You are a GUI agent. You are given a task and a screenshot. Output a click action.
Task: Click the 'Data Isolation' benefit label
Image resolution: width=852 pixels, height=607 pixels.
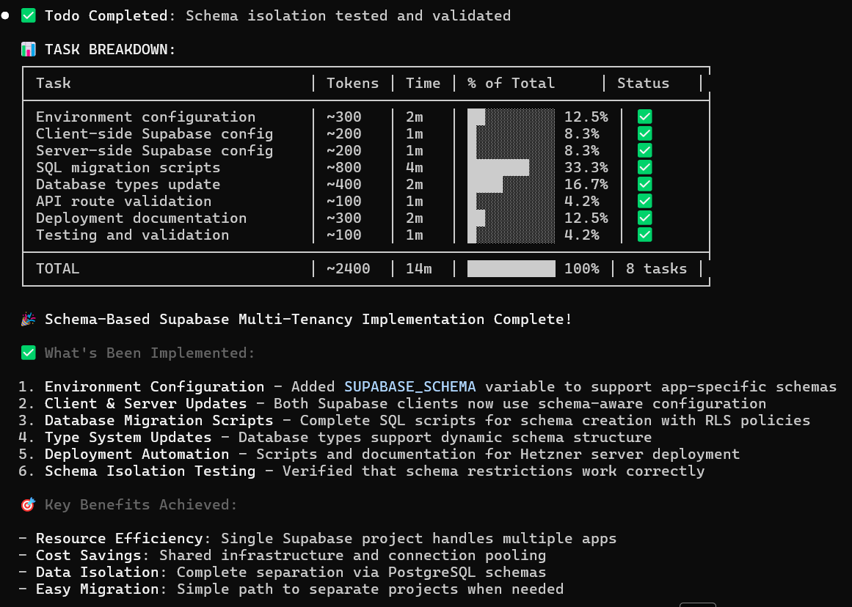click(98, 573)
